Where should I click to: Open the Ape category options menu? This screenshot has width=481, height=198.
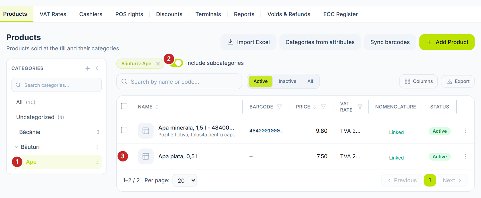97,162
